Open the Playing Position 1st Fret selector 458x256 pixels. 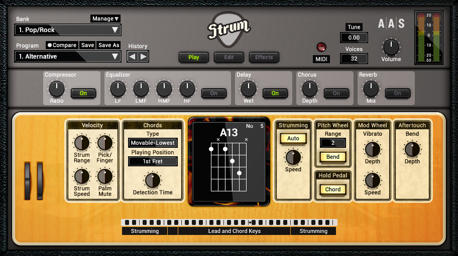tap(153, 161)
